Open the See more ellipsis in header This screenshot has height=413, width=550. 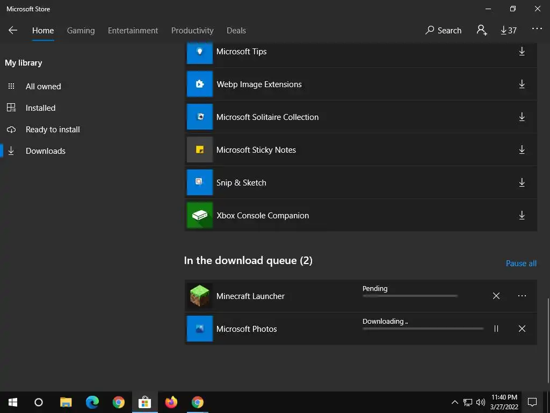pos(537,29)
